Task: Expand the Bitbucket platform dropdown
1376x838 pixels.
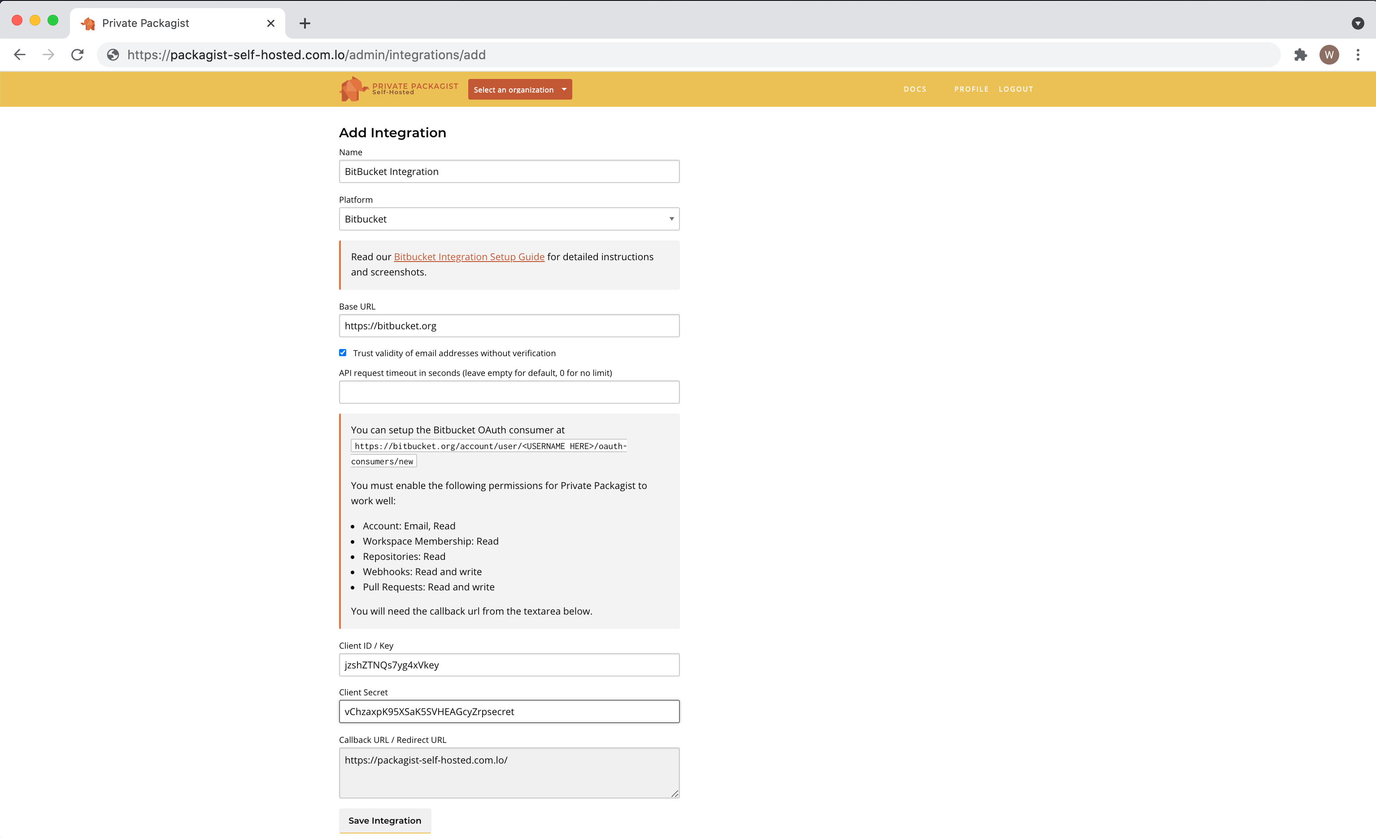Action: point(671,218)
